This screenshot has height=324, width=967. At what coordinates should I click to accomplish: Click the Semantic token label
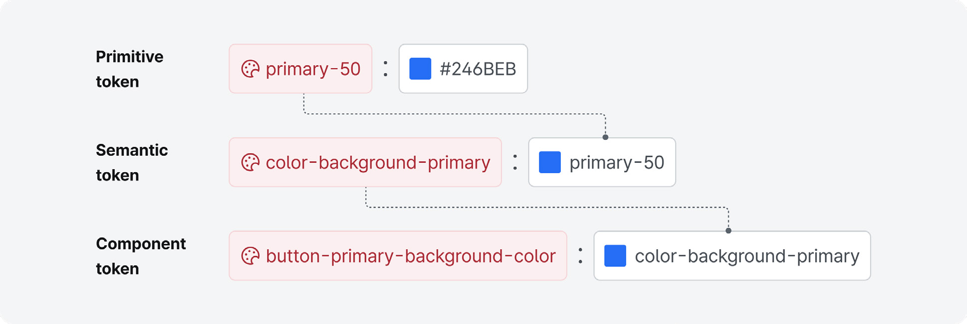tap(132, 162)
